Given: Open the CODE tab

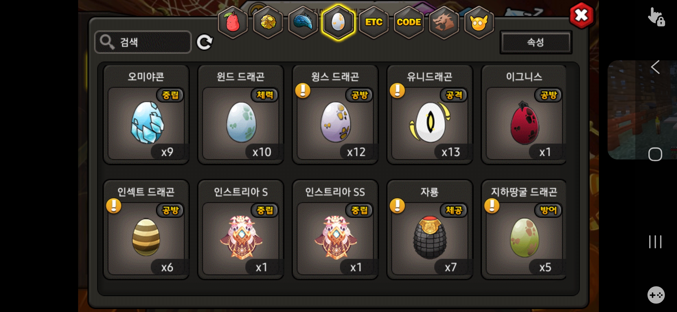Looking at the screenshot, I should coord(409,23).
